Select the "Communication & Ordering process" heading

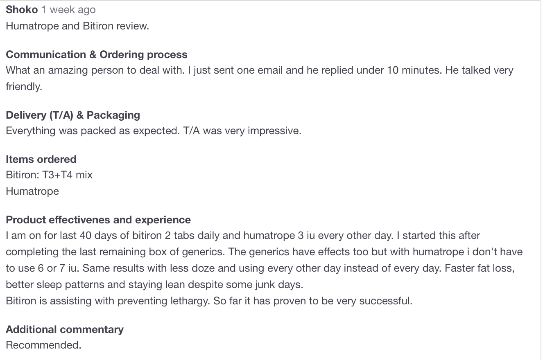[96, 55]
